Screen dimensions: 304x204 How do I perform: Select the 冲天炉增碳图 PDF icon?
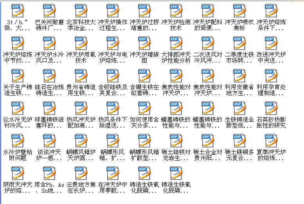144,43
